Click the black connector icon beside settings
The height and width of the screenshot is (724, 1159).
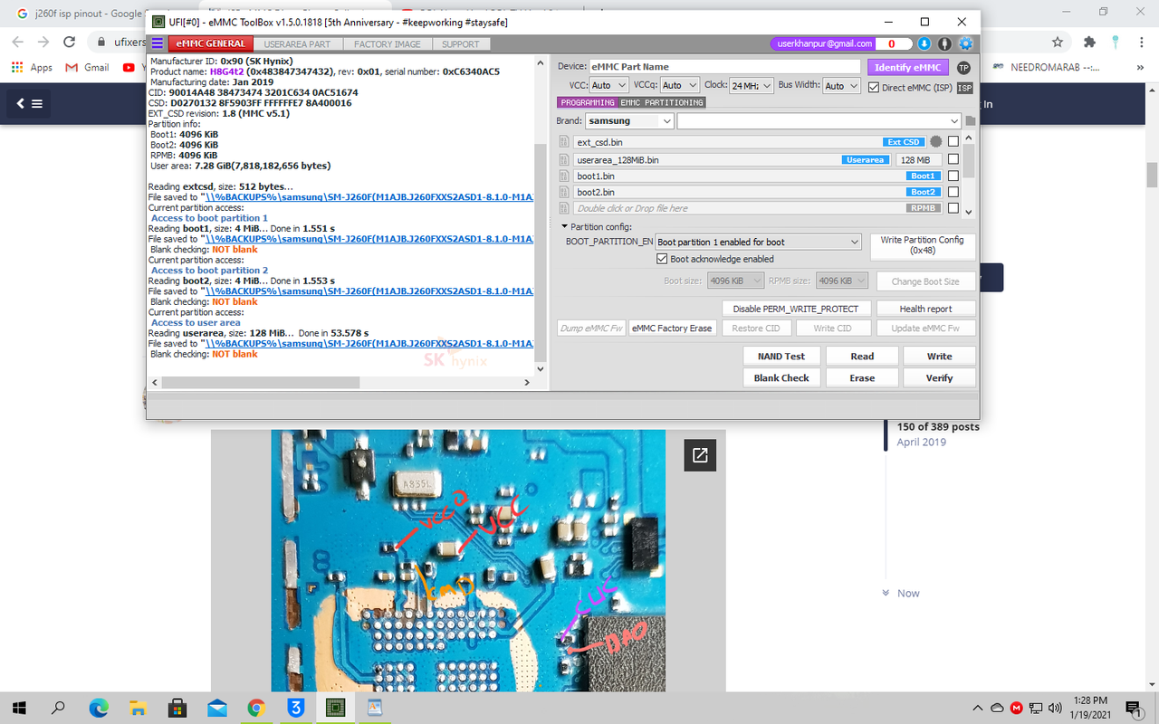pos(944,43)
